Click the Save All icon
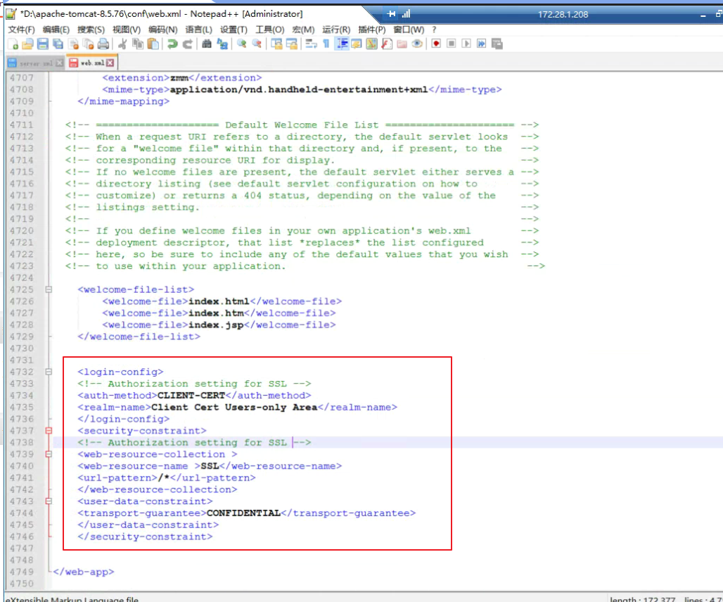 58,44
